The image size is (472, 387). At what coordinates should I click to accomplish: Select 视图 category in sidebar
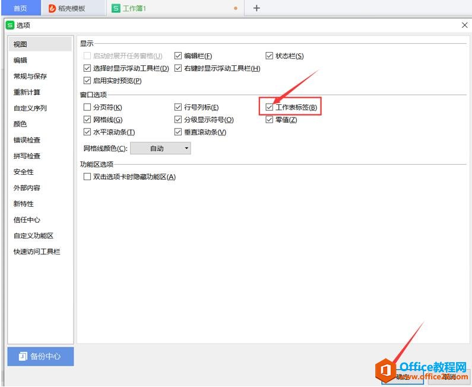tap(40, 44)
